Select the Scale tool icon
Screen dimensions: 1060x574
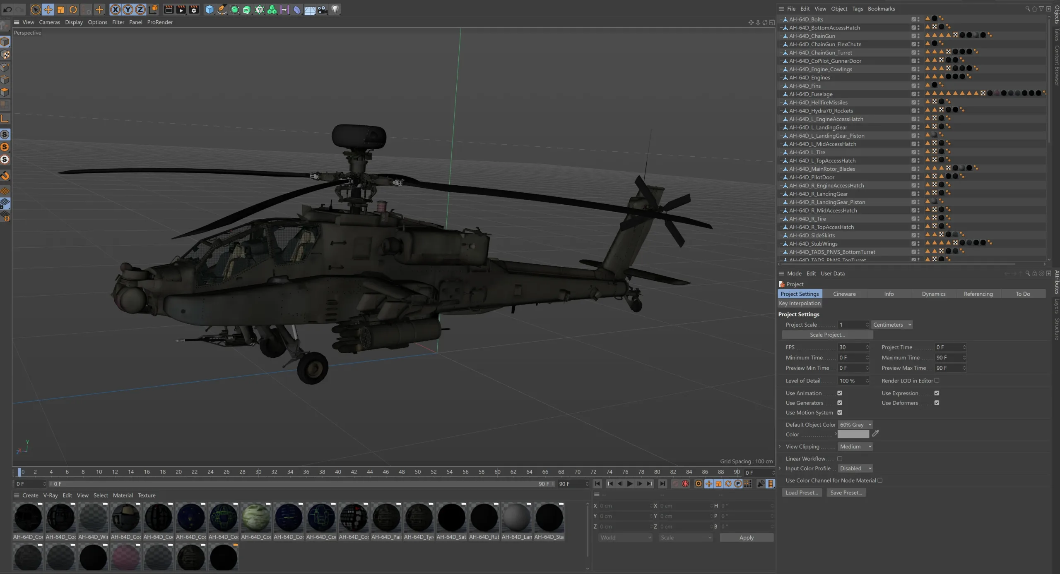[61, 10]
